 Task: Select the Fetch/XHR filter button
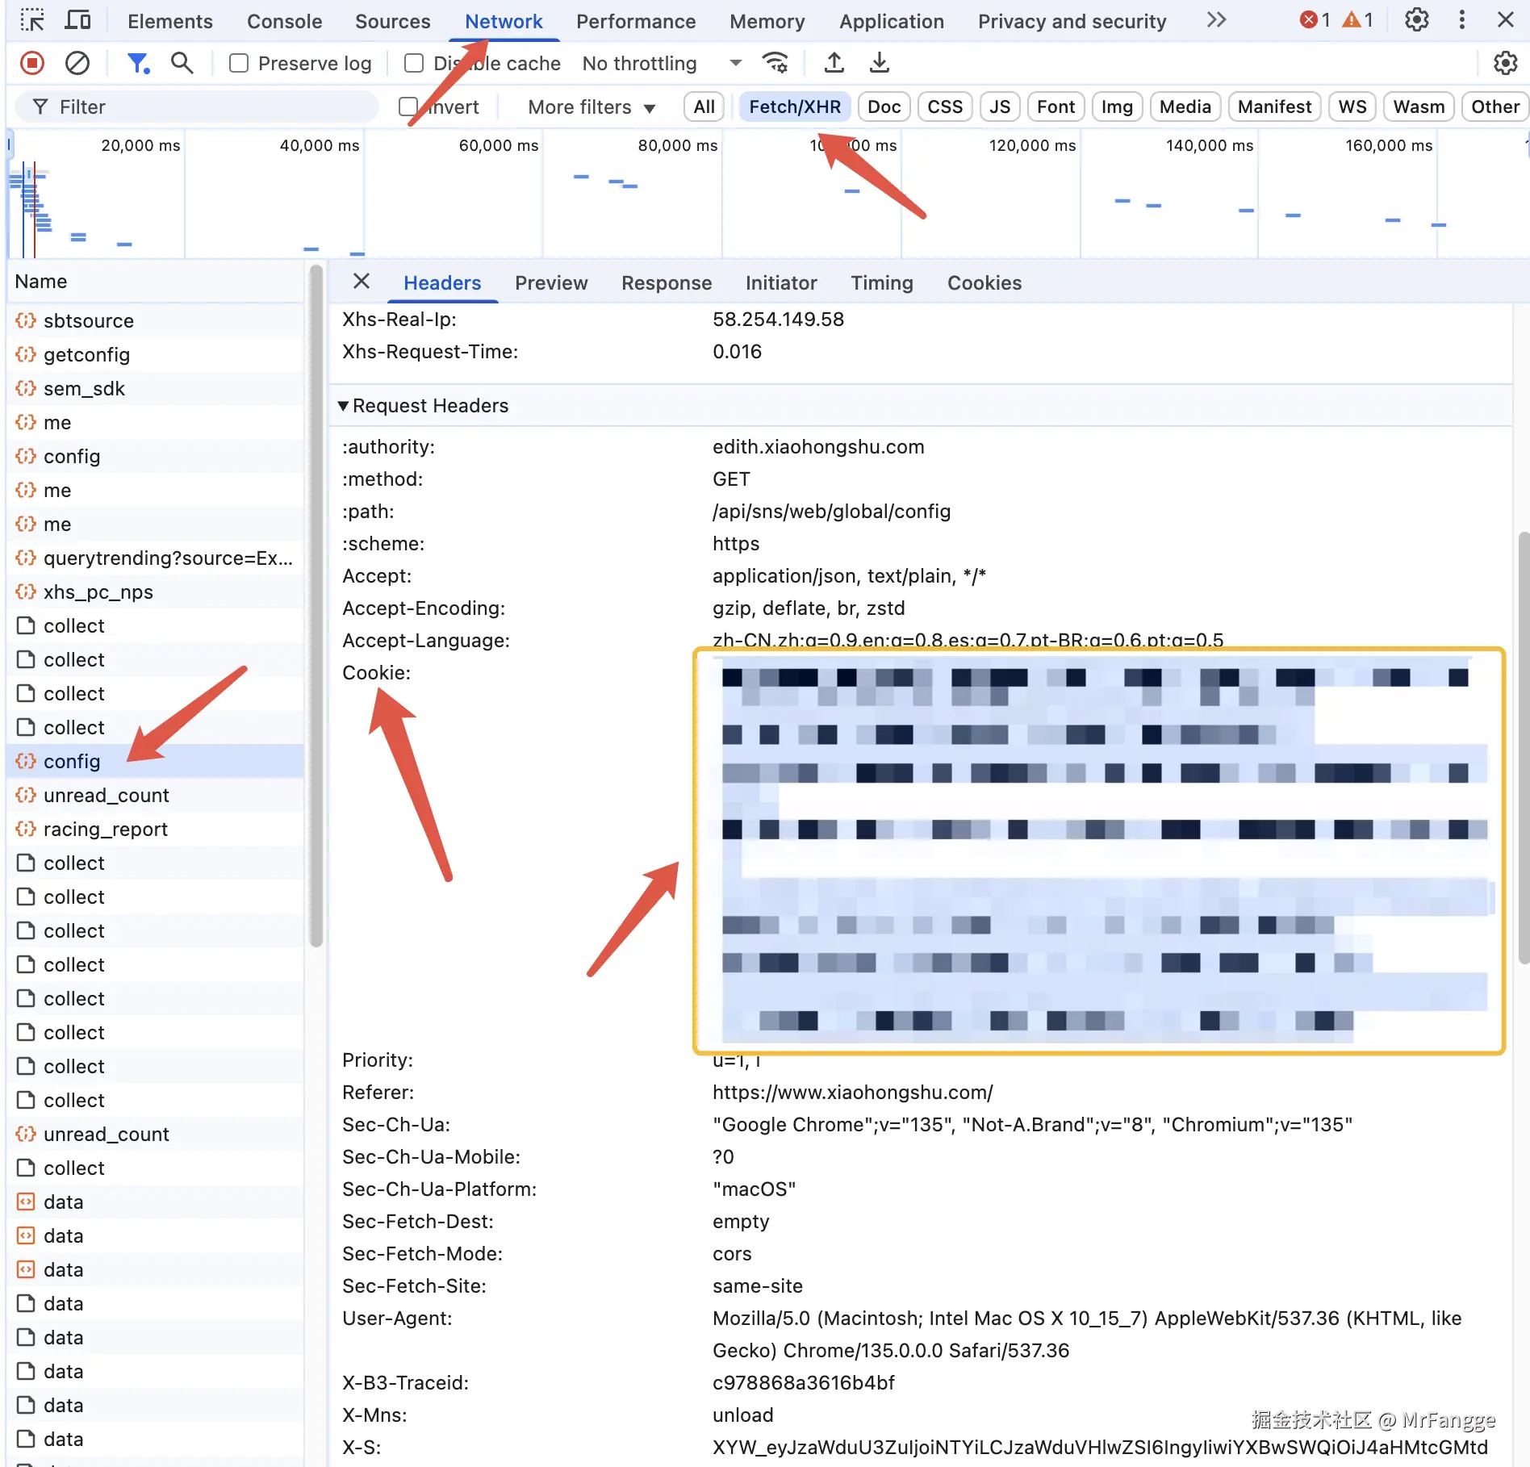point(795,107)
